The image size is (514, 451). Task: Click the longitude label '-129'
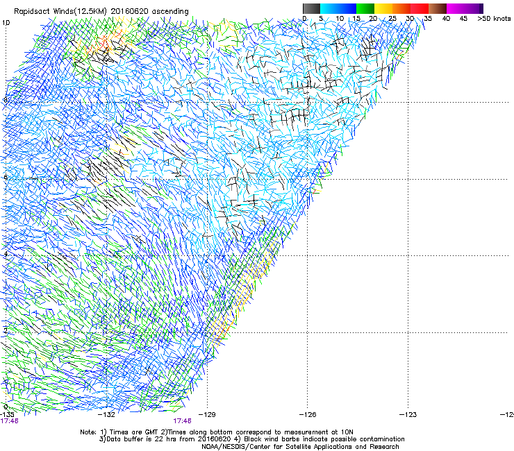[207, 415]
